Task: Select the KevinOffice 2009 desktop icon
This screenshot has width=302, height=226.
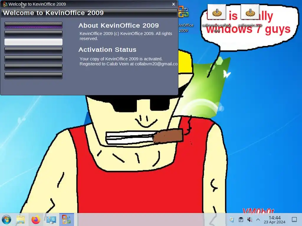Action: tap(183, 19)
